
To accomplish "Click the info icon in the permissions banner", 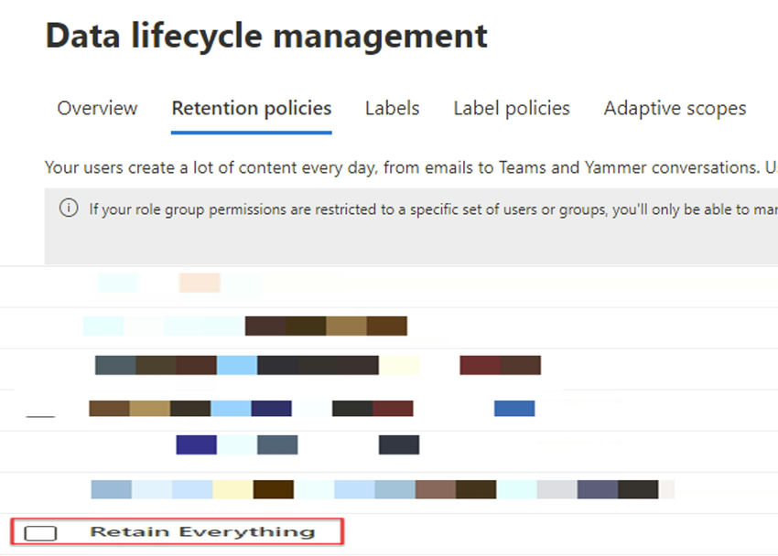I will (x=68, y=208).
